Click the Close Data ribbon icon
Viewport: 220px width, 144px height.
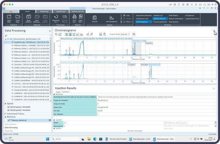tap(18, 18)
